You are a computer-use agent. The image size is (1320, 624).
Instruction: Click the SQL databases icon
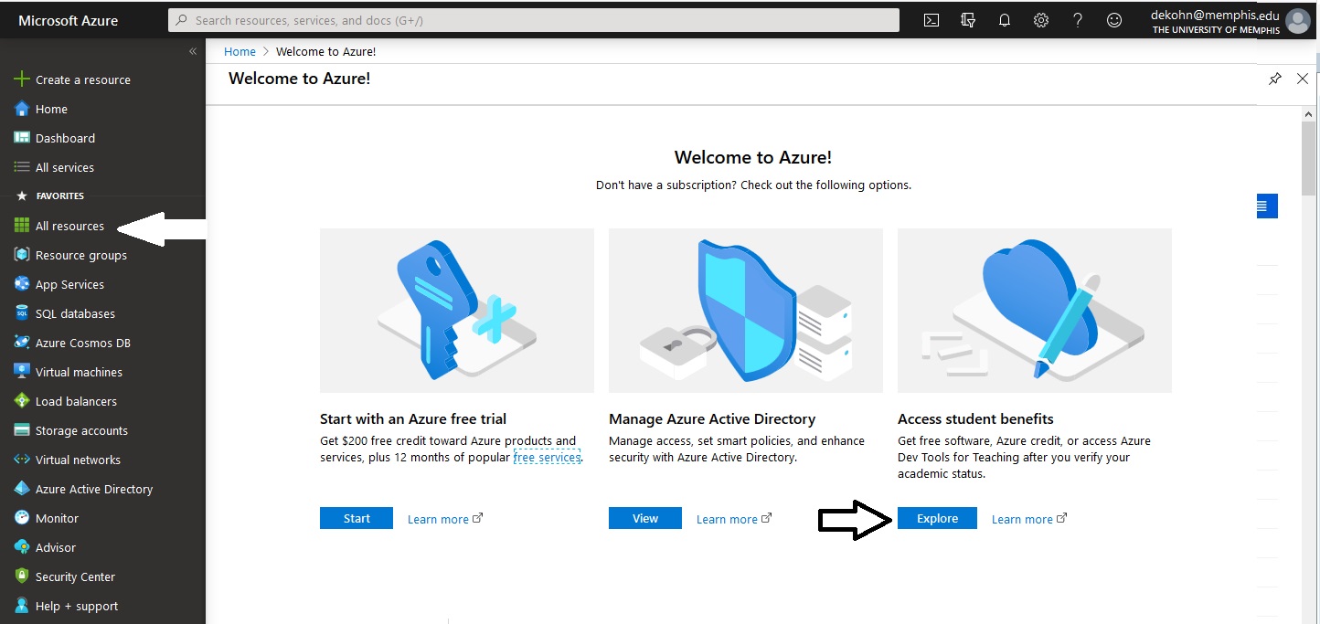[22, 313]
